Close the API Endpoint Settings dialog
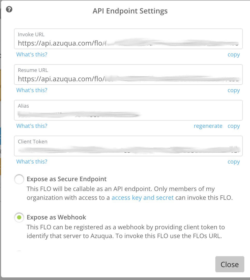Screen dimensions: 250x280 (x=230, y=264)
